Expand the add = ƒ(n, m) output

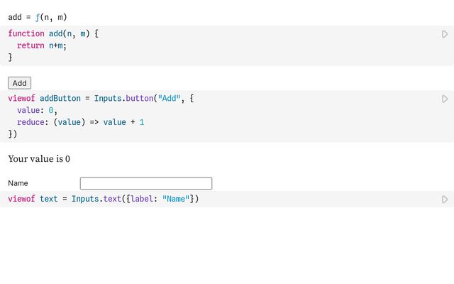37,17
